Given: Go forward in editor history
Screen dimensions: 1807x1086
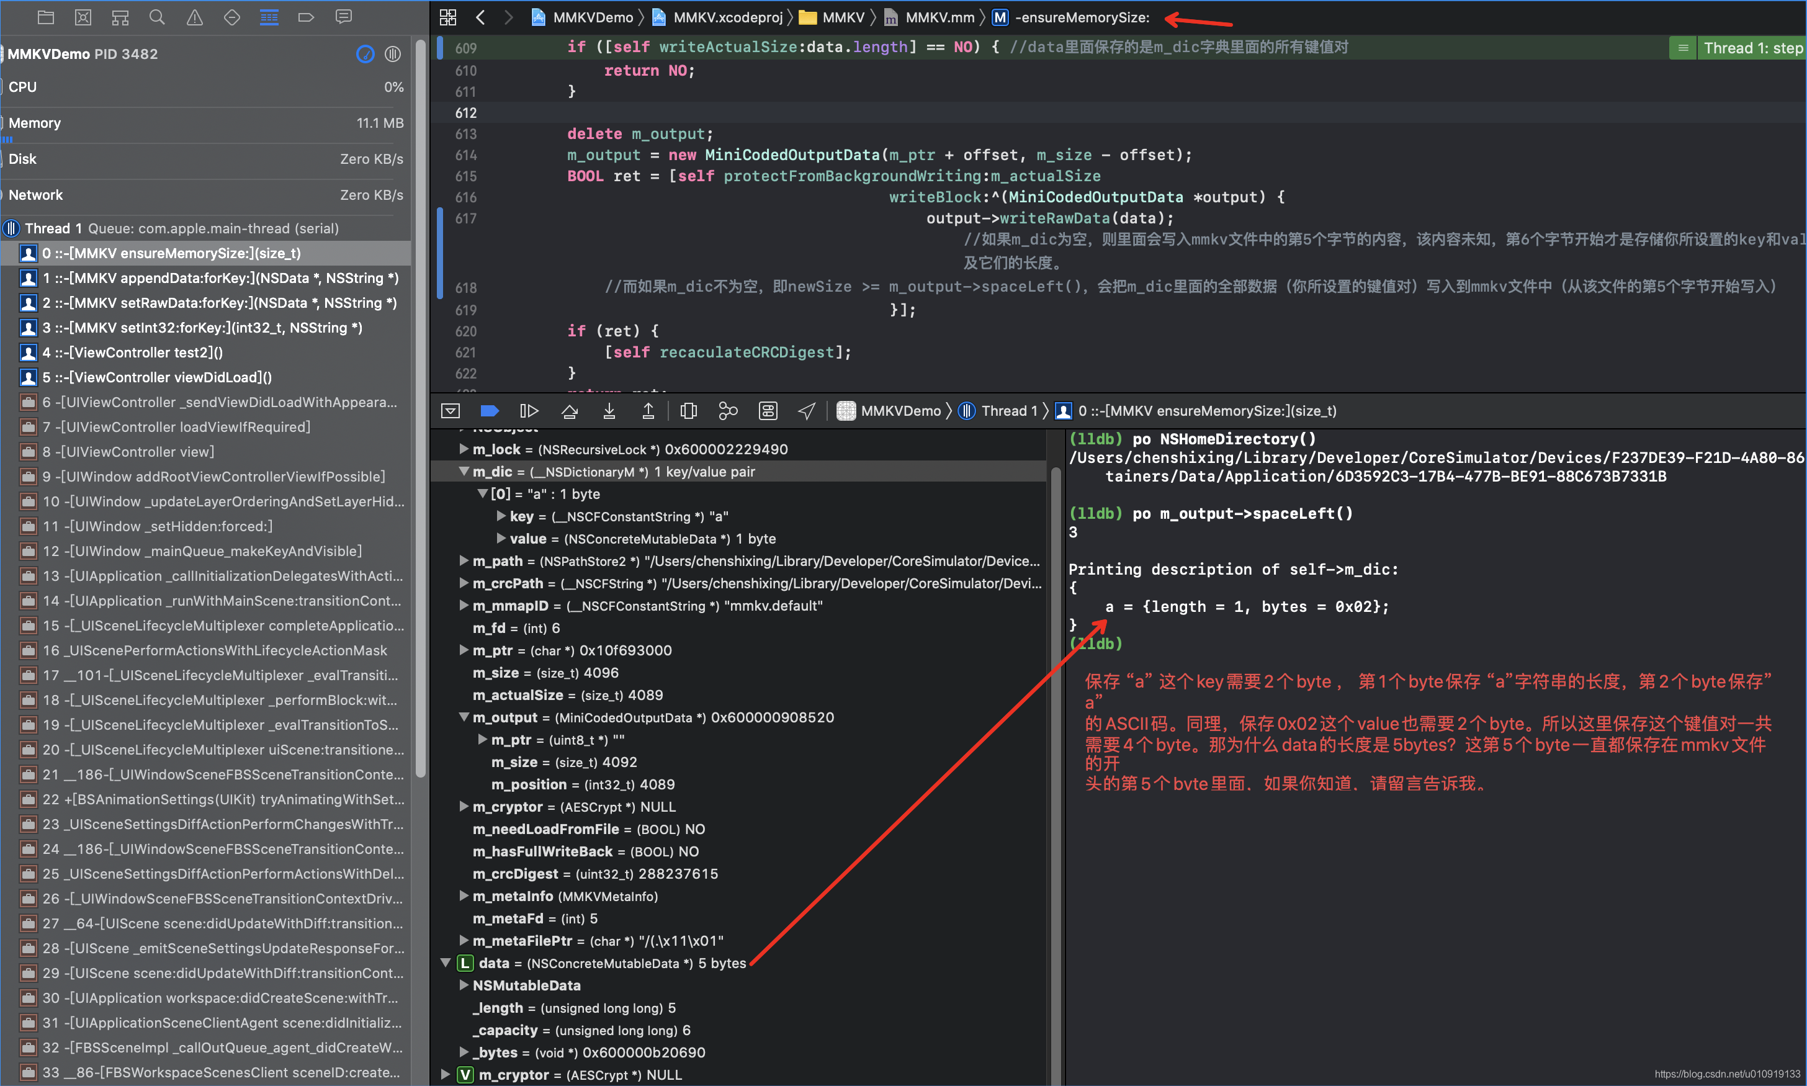Looking at the screenshot, I should click(x=508, y=17).
